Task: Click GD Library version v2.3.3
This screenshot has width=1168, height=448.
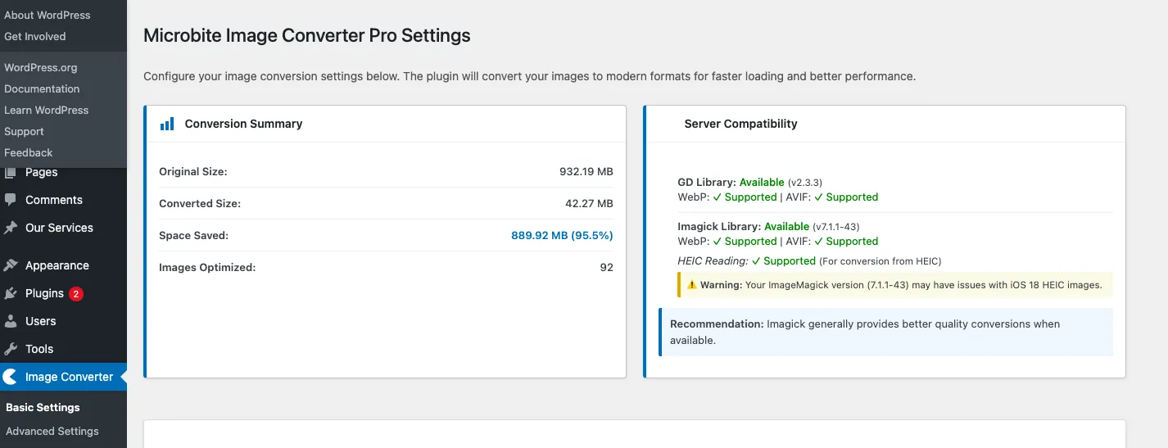Action: (x=805, y=182)
